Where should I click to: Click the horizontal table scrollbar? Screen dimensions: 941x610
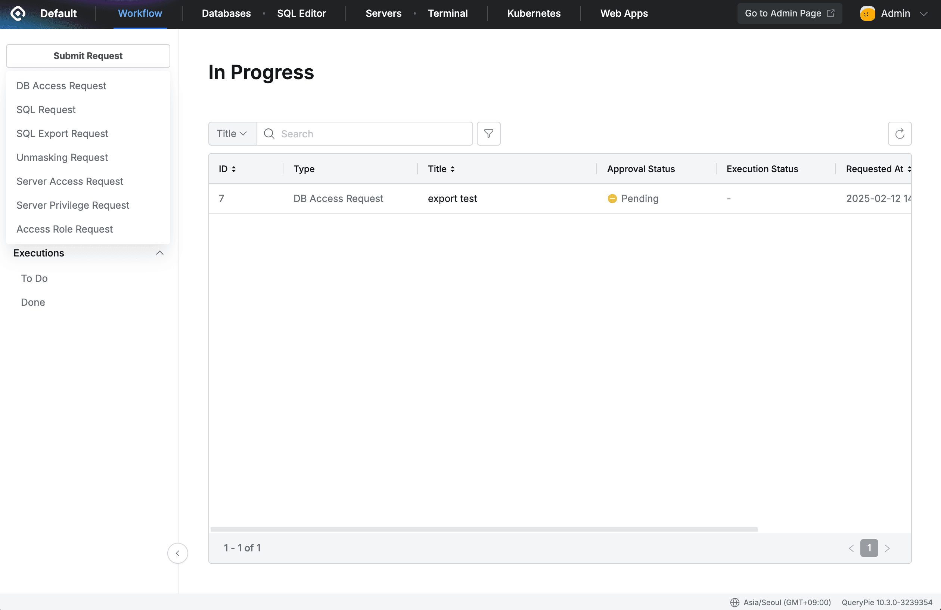point(483,529)
